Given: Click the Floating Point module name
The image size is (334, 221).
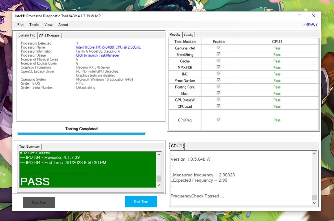Looking at the screenshot, I should [185, 87].
